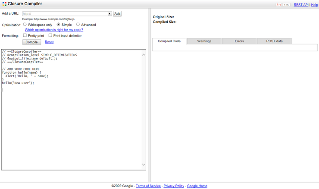This screenshot has width=319, height=189.
Task: Click the Closure Compiler logo icon
Action: pyautogui.click(x=4, y=4)
